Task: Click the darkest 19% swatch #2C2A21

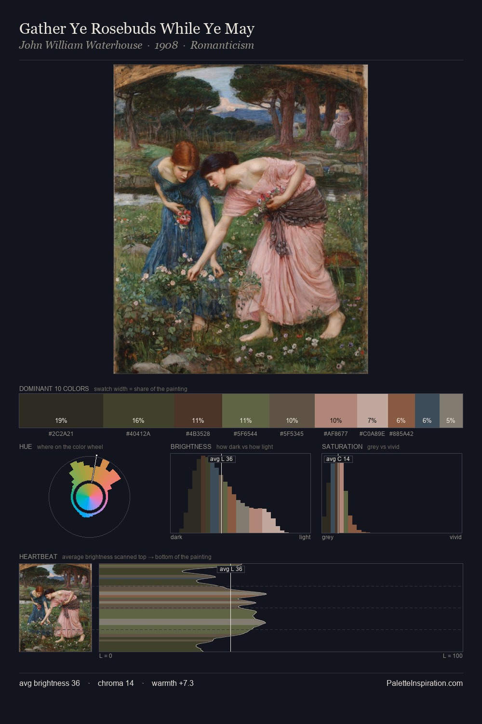Action: (61, 411)
